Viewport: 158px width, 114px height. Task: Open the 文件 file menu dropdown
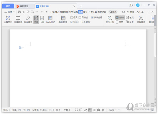[x=10, y=12]
